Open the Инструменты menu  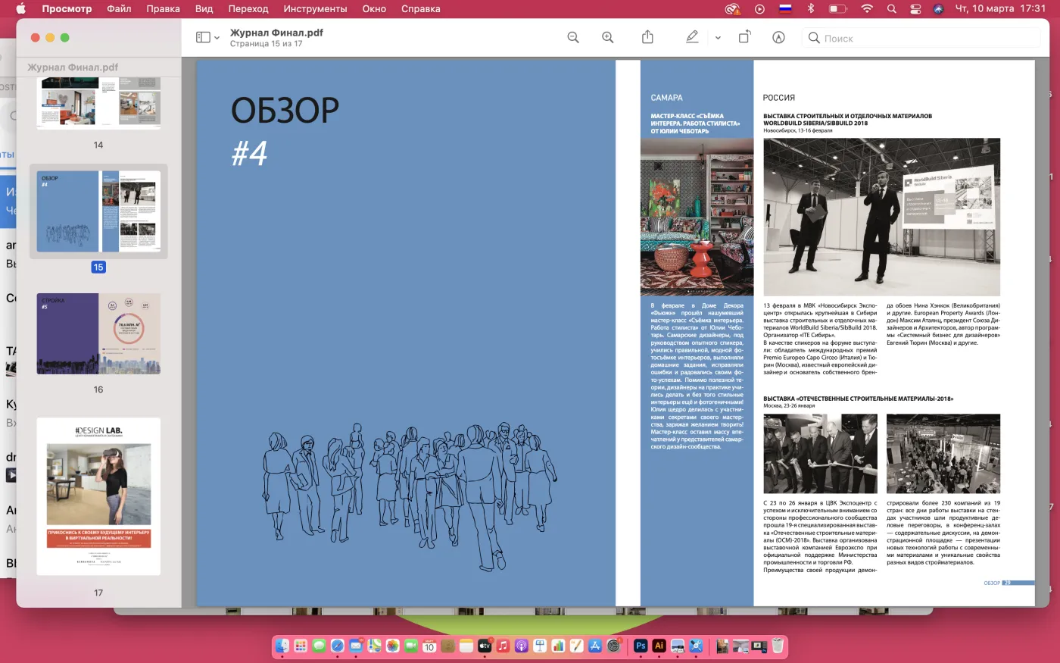coord(315,9)
